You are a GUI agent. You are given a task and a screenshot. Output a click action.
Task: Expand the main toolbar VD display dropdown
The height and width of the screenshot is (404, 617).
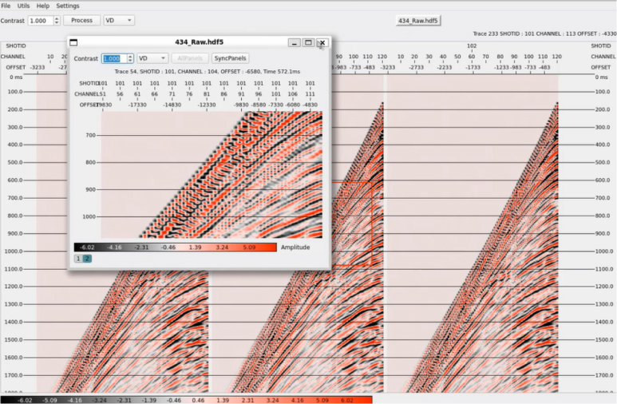point(119,20)
